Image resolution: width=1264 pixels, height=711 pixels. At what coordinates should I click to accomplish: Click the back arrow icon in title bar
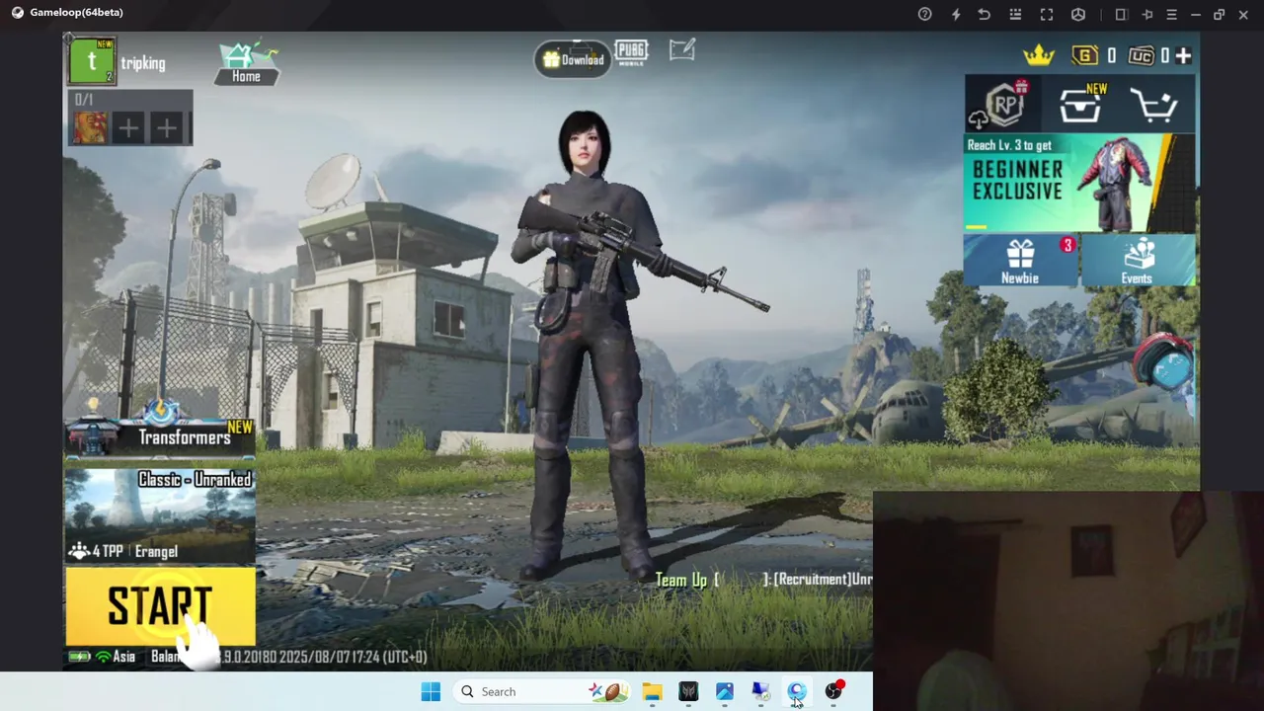click(985, 14)
